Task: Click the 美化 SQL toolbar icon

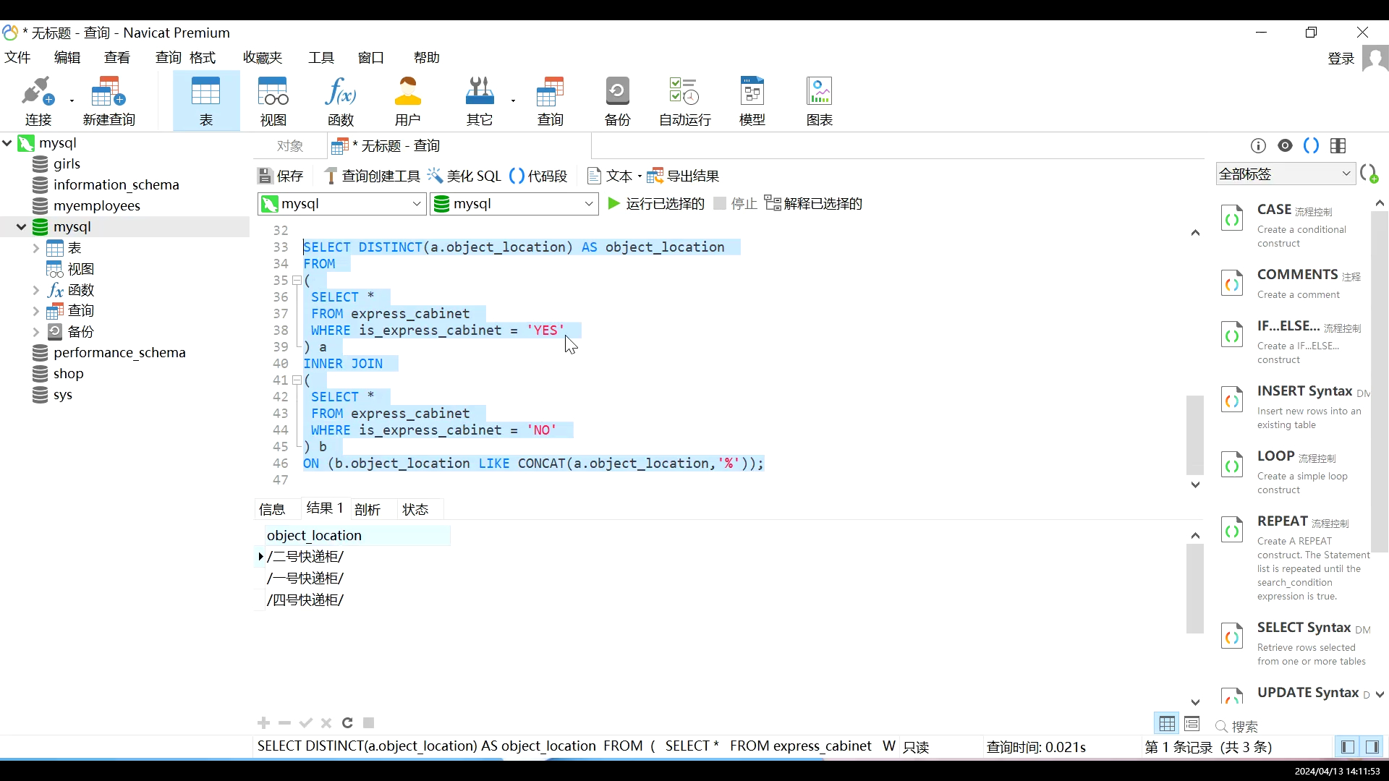Action: pos(466,176)
